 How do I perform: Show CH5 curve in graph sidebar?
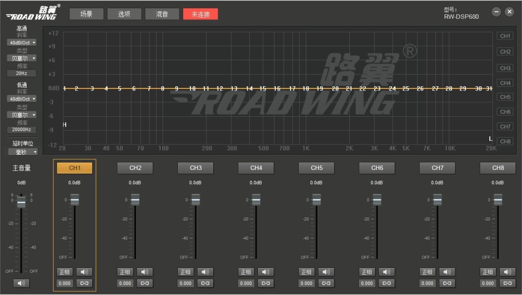505,97
